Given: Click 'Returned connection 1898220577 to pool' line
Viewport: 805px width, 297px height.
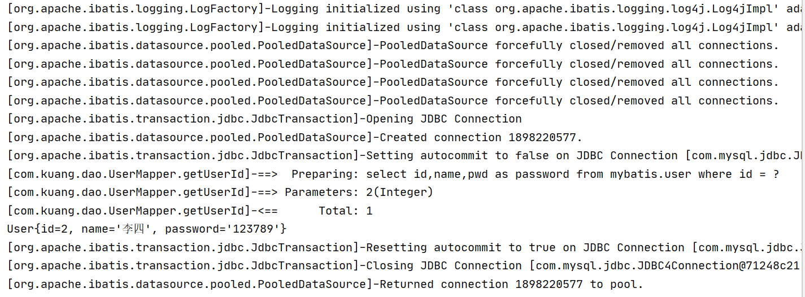Looking at the screenshot, I should [325, 285].
